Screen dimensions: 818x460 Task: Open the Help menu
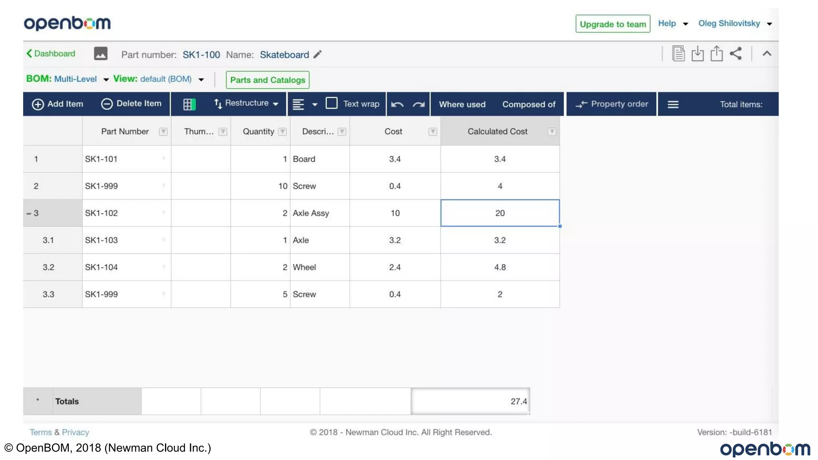point(673,24)
